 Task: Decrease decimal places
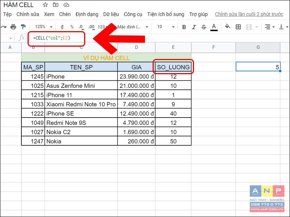tap(81, 27)
